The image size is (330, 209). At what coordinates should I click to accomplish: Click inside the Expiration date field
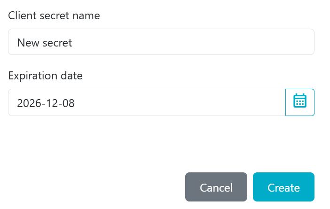[x=147, y=102]
